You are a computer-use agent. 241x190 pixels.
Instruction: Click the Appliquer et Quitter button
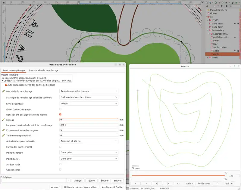(113, 187)
